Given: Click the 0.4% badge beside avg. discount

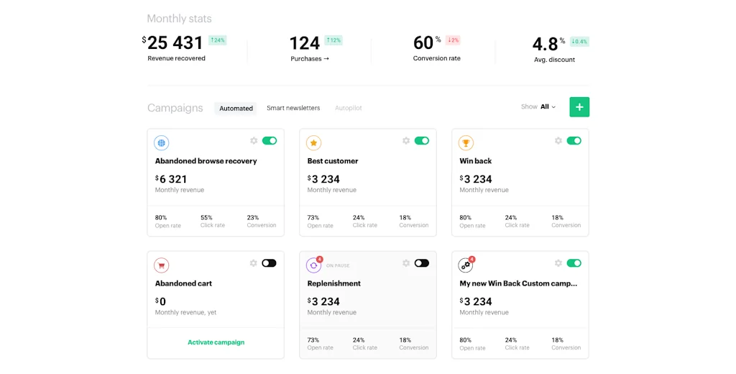Looking at the screenshot, I should (580, 41).
